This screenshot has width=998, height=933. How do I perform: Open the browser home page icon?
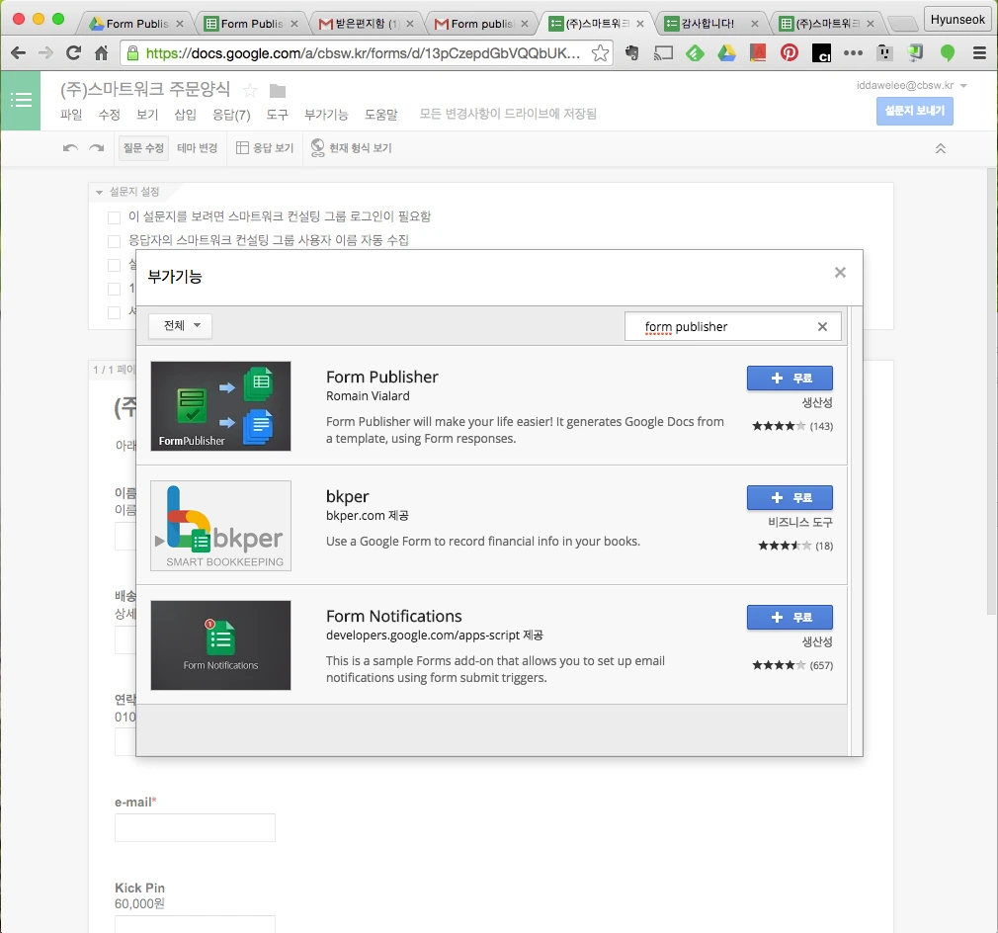[x=101, y=52]
